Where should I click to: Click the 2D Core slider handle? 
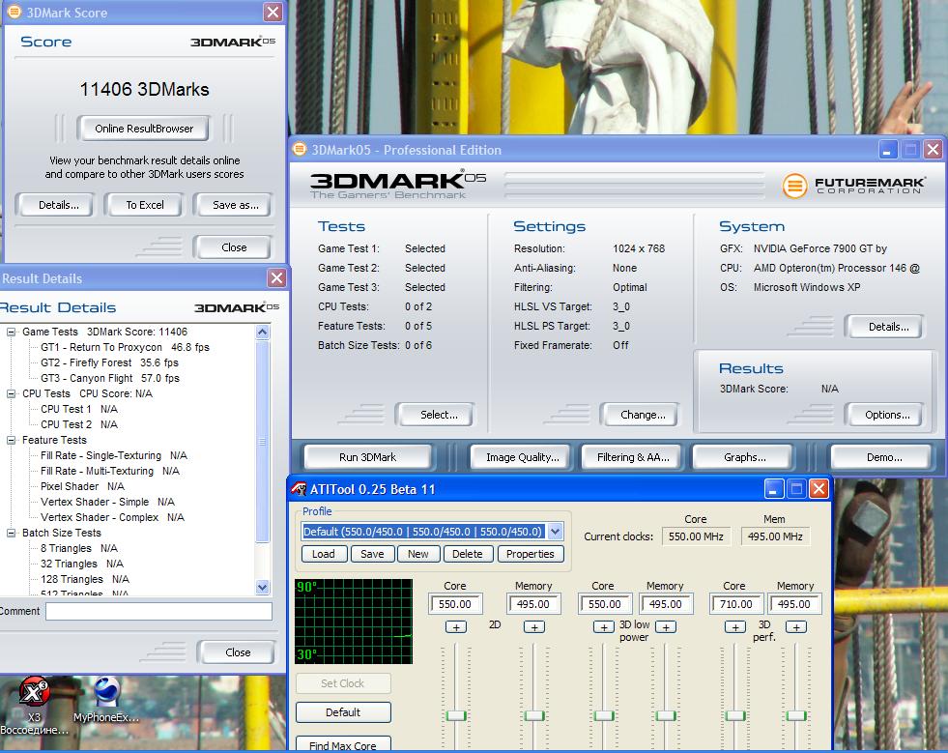456,716
